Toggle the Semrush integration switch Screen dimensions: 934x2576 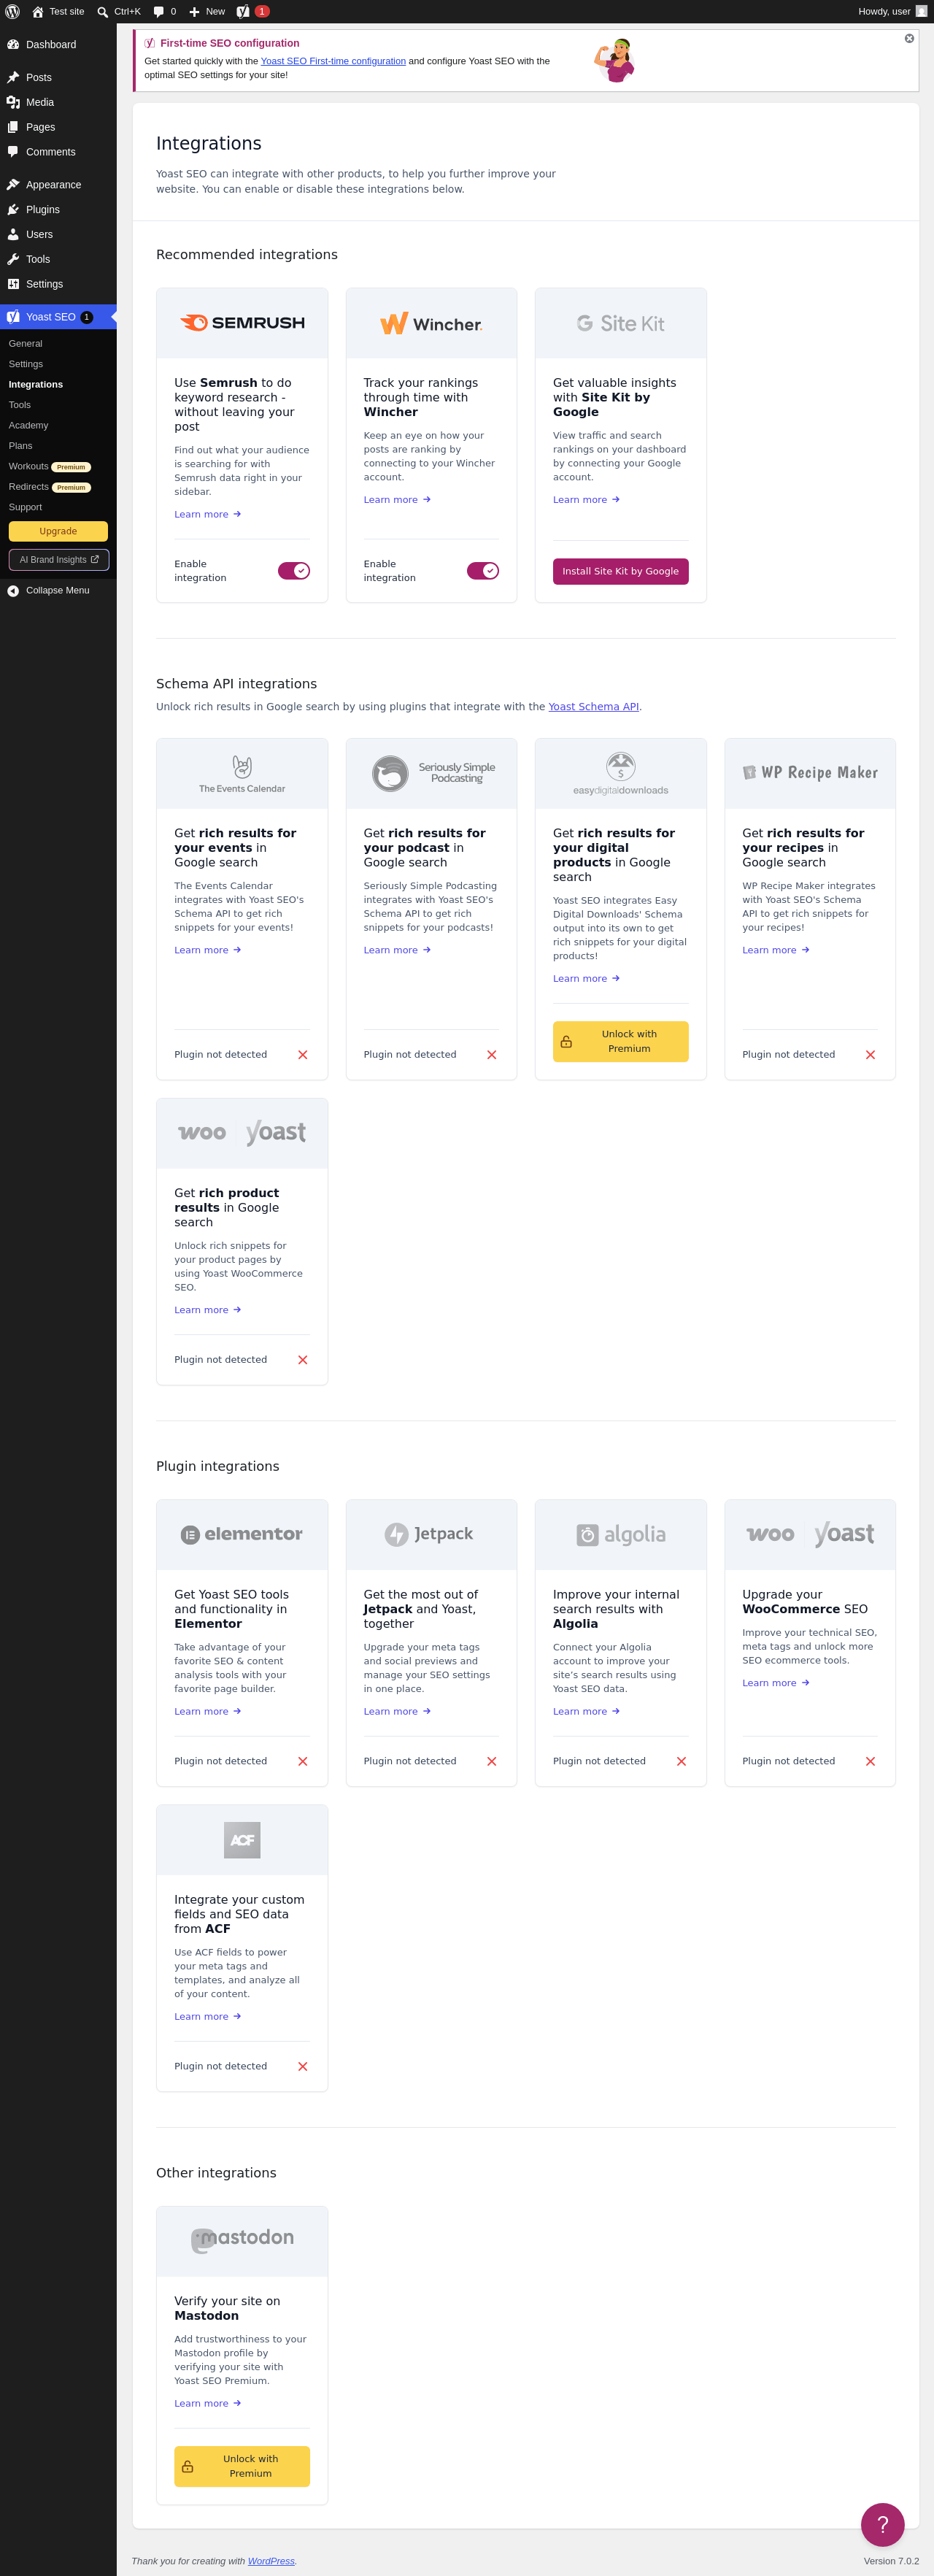coord(294,570)
